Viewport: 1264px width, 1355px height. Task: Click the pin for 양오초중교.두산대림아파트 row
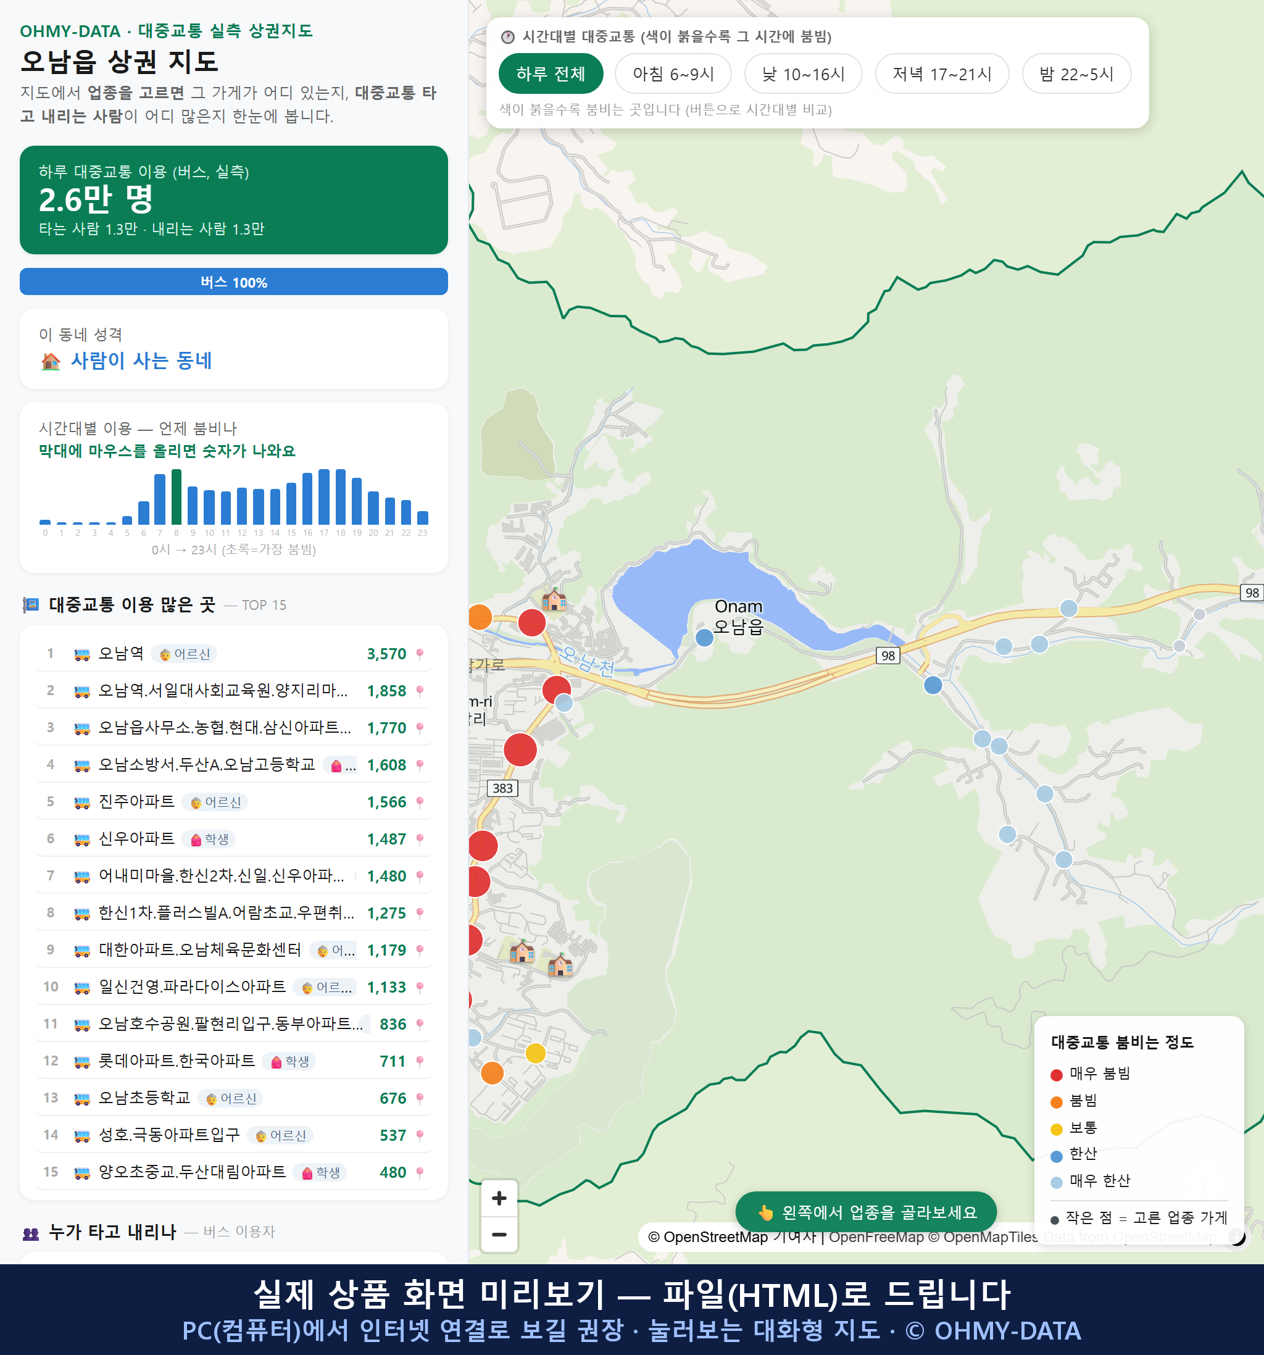(420, 1172)
